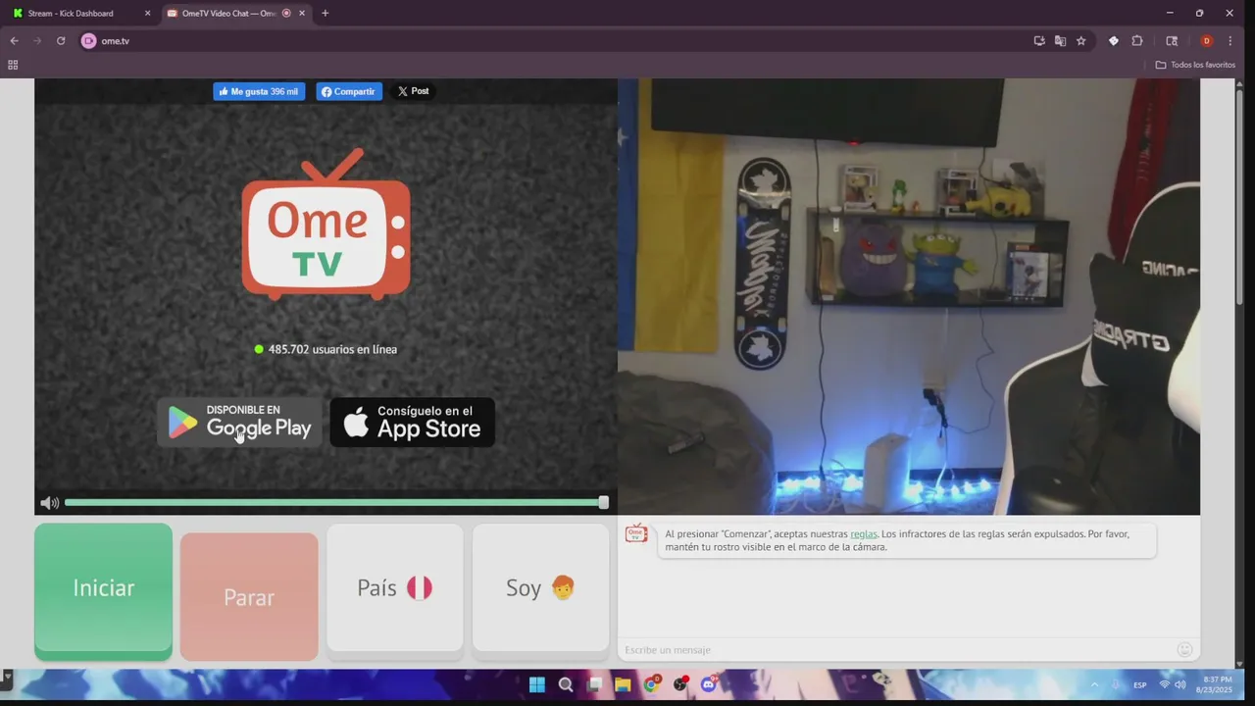Open the Chrome extensions puzzle icon
Viewport: 1255px width, 706px height.
(1137, 41)
